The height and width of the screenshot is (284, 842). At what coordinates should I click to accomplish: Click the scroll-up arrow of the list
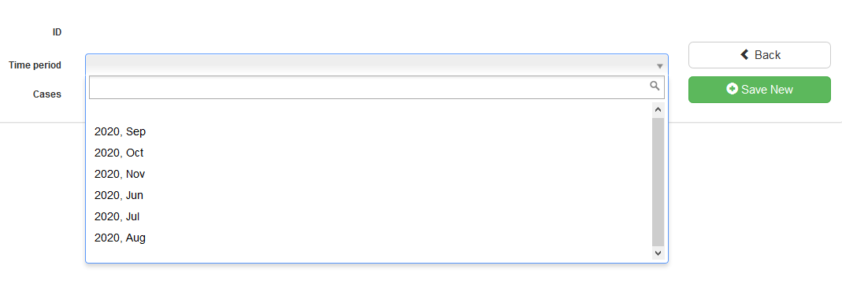click(658, 110)
